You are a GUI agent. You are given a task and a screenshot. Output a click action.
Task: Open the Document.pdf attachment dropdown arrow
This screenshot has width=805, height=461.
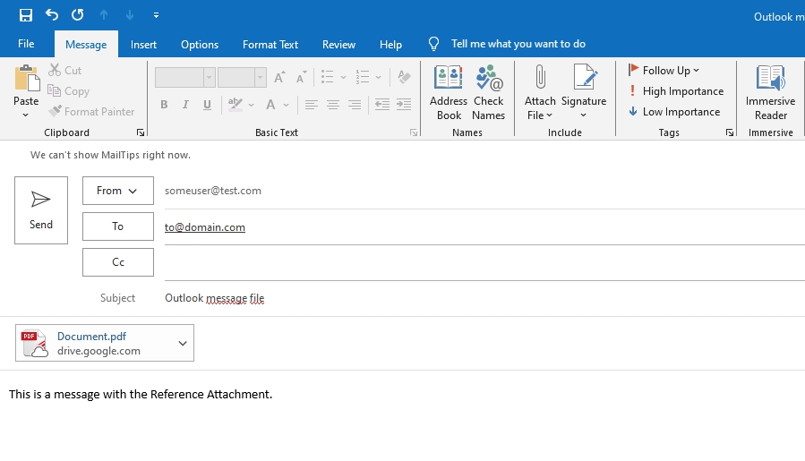pyautogui.click(x=183, y=343)
